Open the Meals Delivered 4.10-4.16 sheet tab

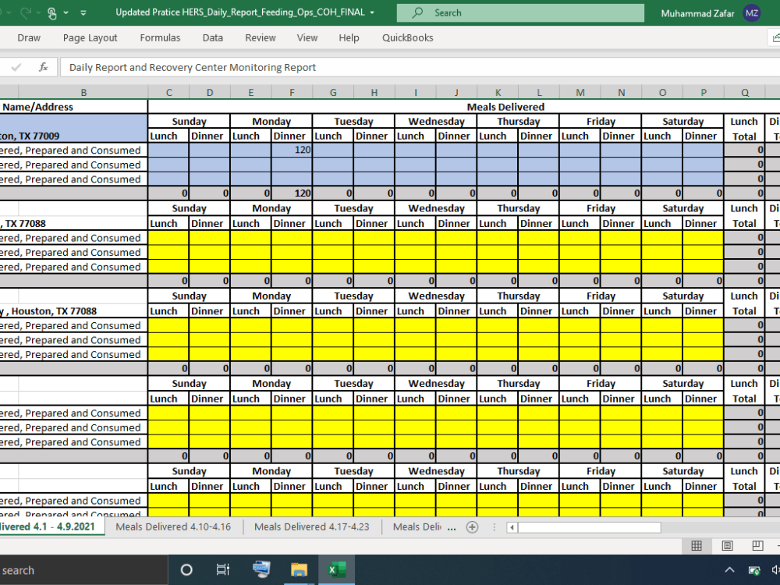172,526
